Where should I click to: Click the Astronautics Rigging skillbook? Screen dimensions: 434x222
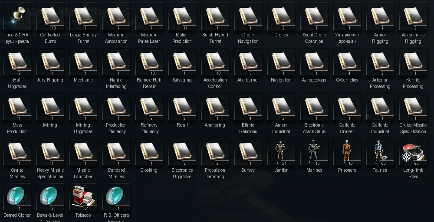click(413, 16)
